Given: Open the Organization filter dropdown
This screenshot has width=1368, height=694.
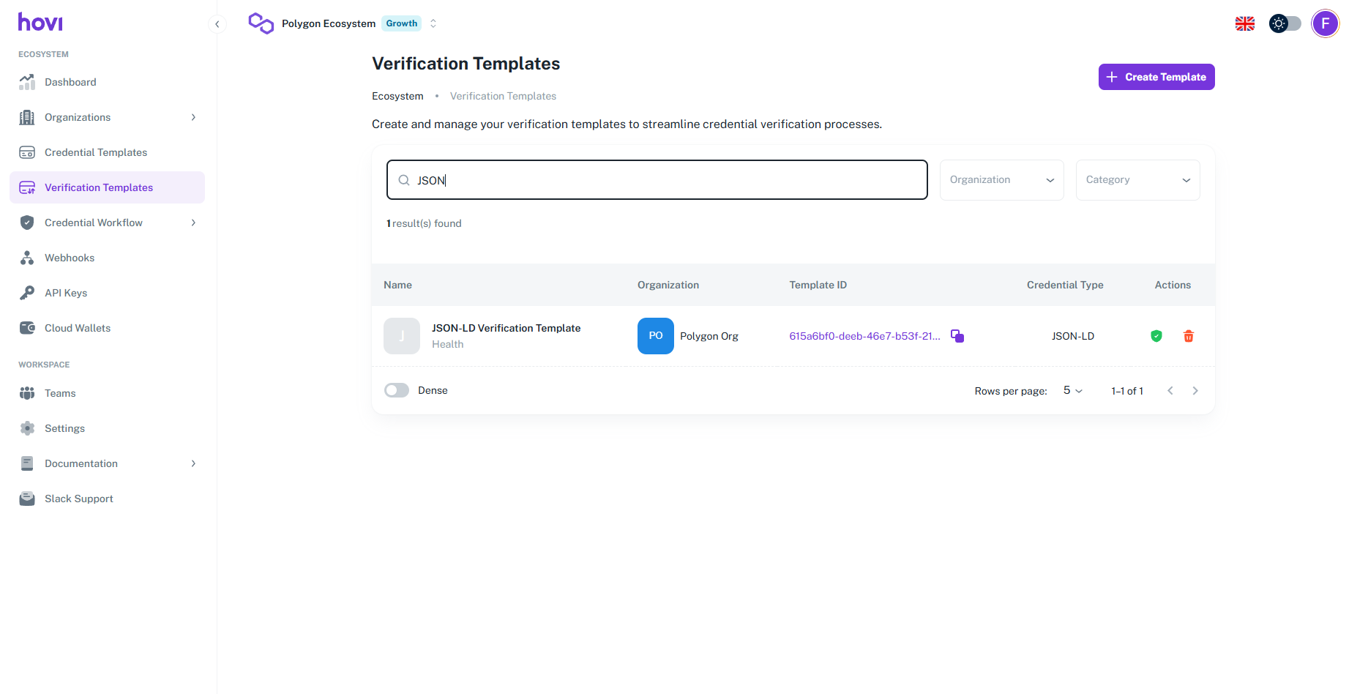Looking at the screenshot, I should 1001,180.
